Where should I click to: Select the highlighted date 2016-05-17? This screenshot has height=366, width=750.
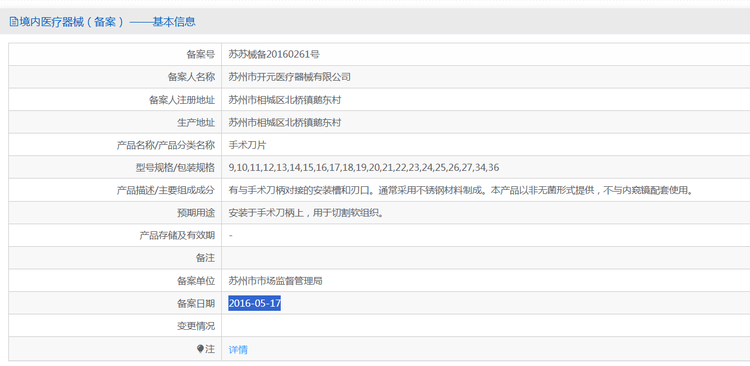tap(255, 303)
